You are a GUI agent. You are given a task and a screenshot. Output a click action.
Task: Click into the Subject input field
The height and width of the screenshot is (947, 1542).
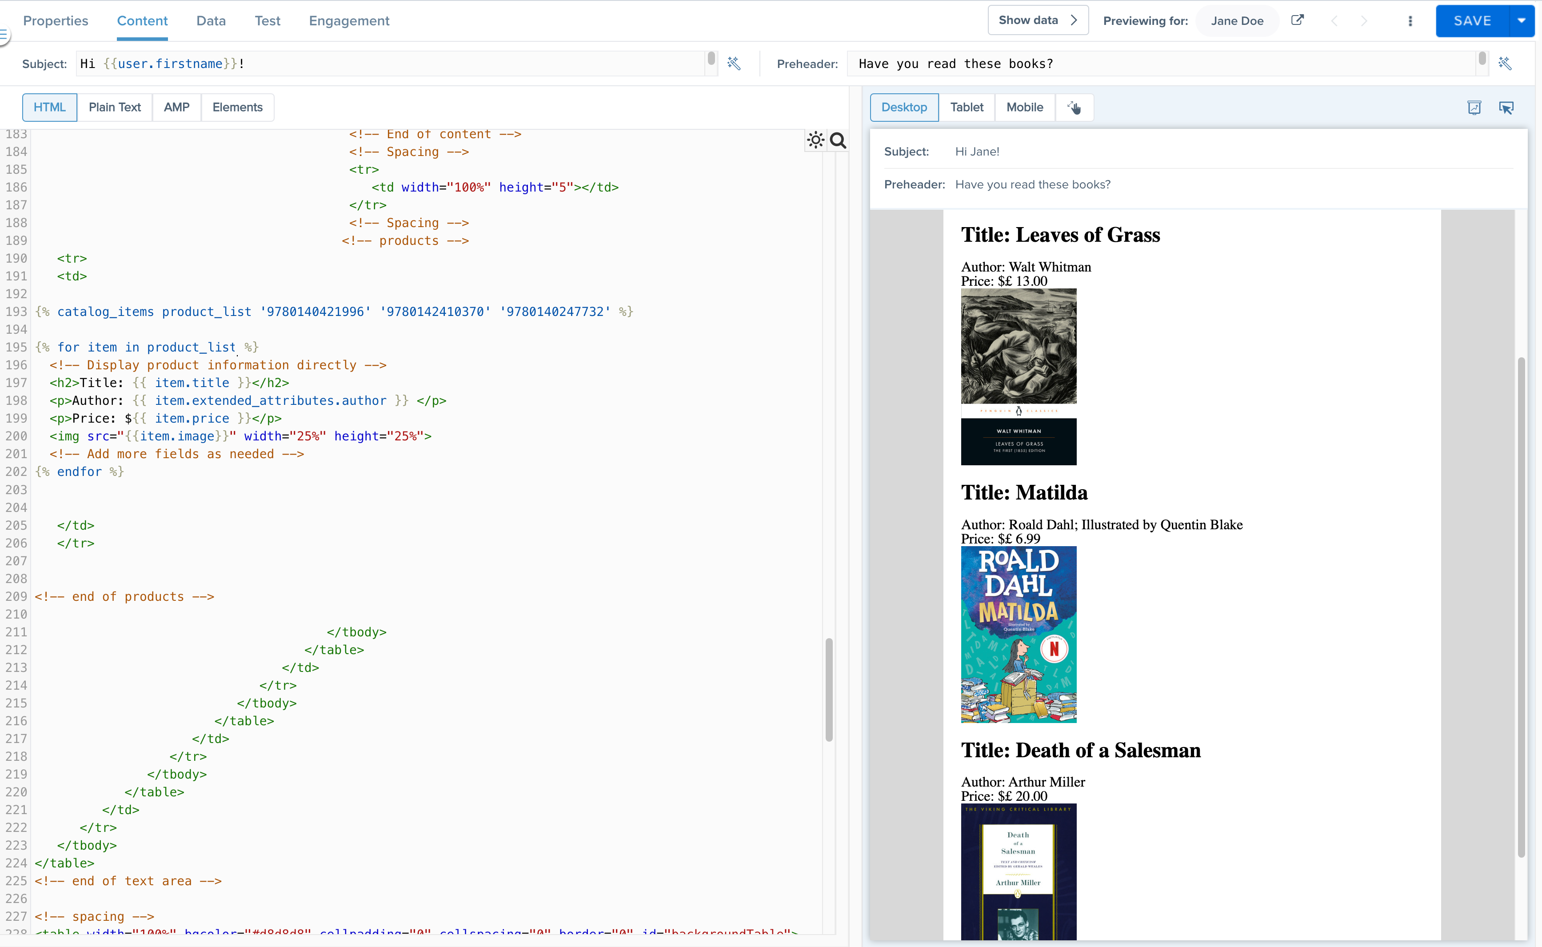coord(391,63)
